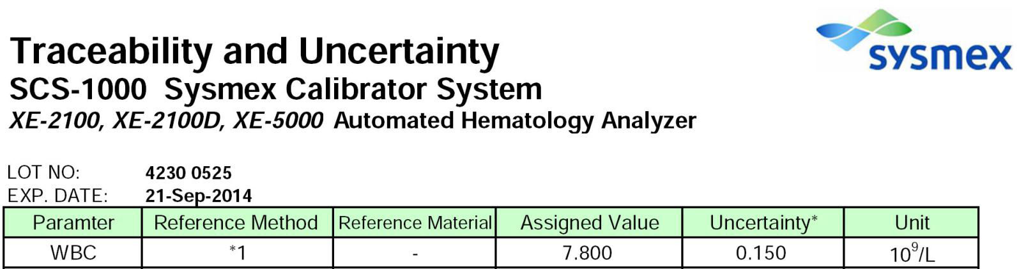Click the "Paramter" column header

[73, 223]
